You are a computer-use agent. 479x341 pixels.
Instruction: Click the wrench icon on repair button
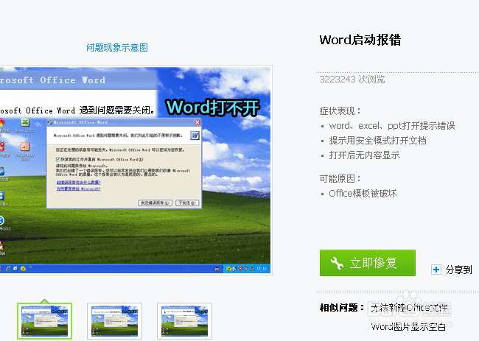(x=337, y=263)
